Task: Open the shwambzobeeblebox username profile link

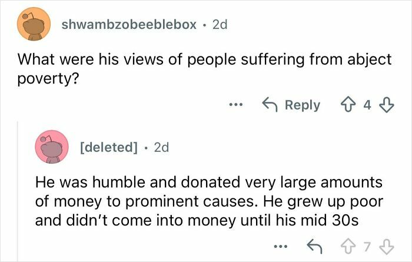Action: pos(129,25)
